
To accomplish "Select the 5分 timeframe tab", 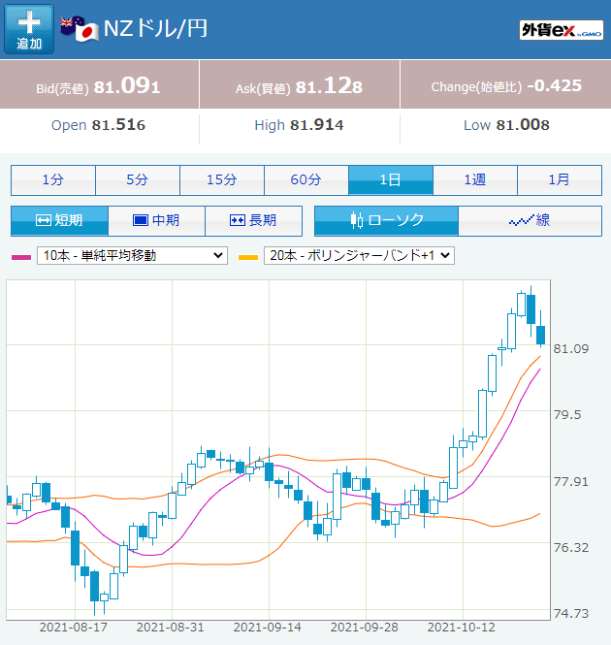I will click(138, 180).
